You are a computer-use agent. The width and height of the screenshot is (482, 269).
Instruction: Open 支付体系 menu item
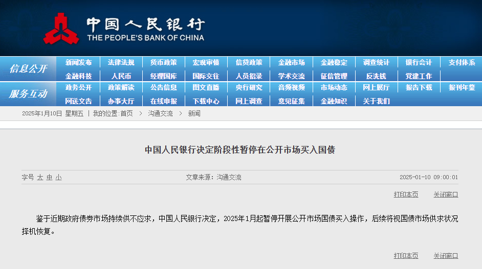(x=462, y=63)
